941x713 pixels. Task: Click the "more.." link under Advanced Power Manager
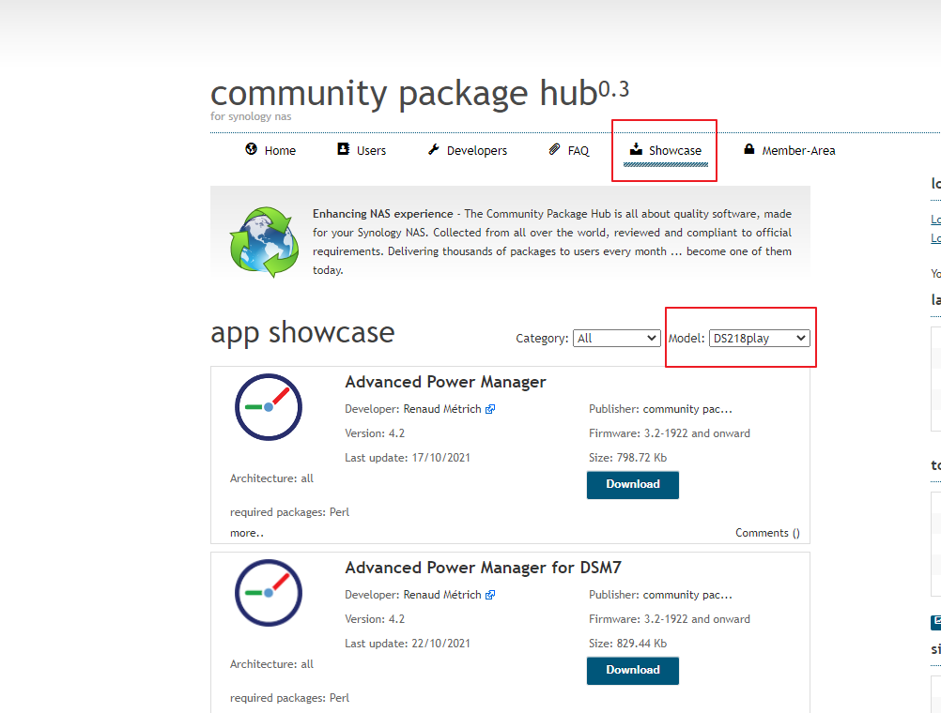(x=247, y=533)
